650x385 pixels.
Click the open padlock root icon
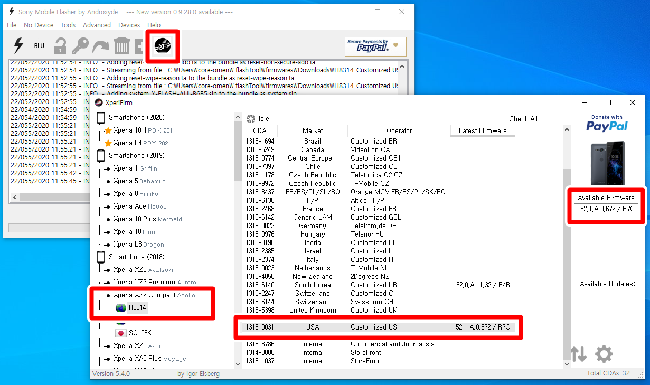click(x=60, y=46)
